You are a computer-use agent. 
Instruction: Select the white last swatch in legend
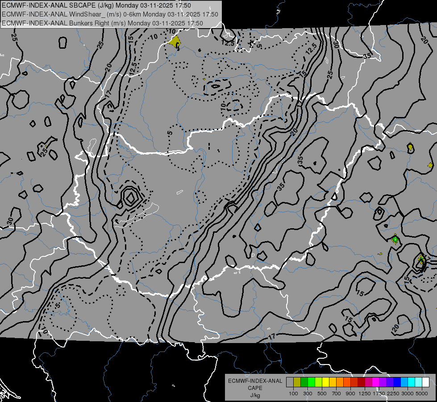425,382
